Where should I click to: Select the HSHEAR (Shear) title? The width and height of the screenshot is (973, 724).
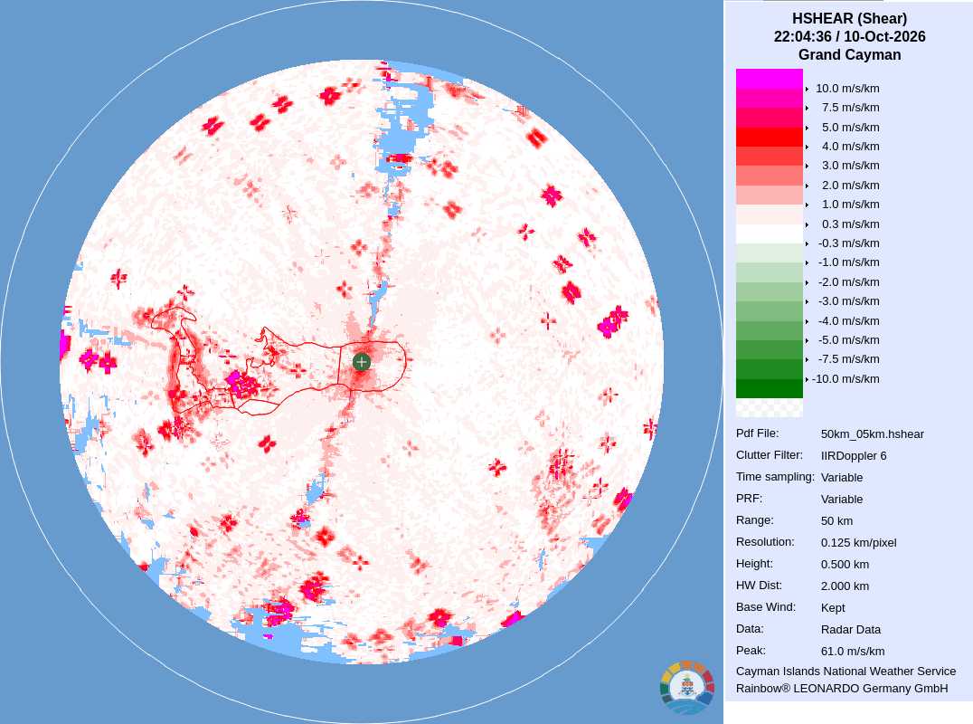click(849, 19)
